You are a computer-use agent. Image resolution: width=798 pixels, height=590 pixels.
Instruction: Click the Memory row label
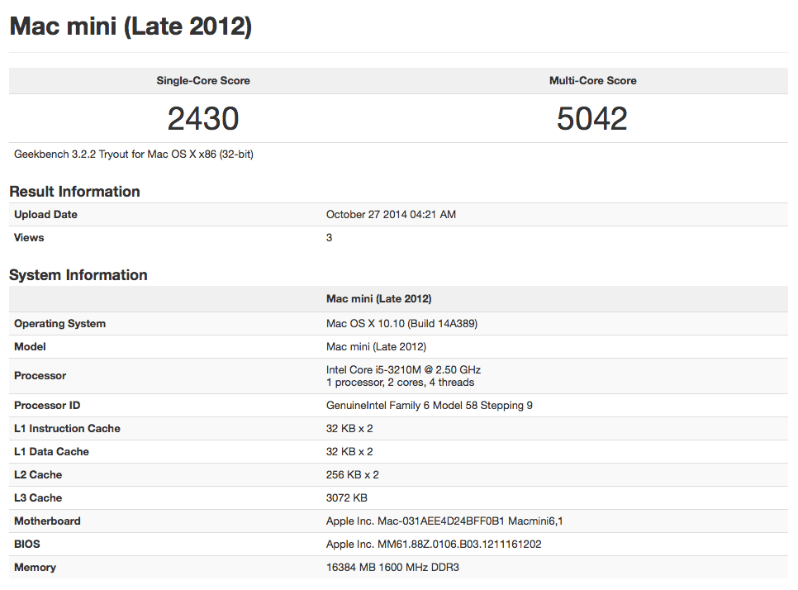click(36, 567)
